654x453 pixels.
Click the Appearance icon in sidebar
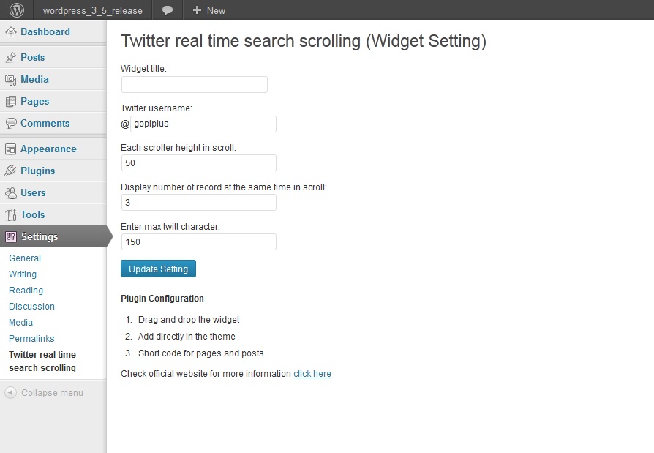11,149
